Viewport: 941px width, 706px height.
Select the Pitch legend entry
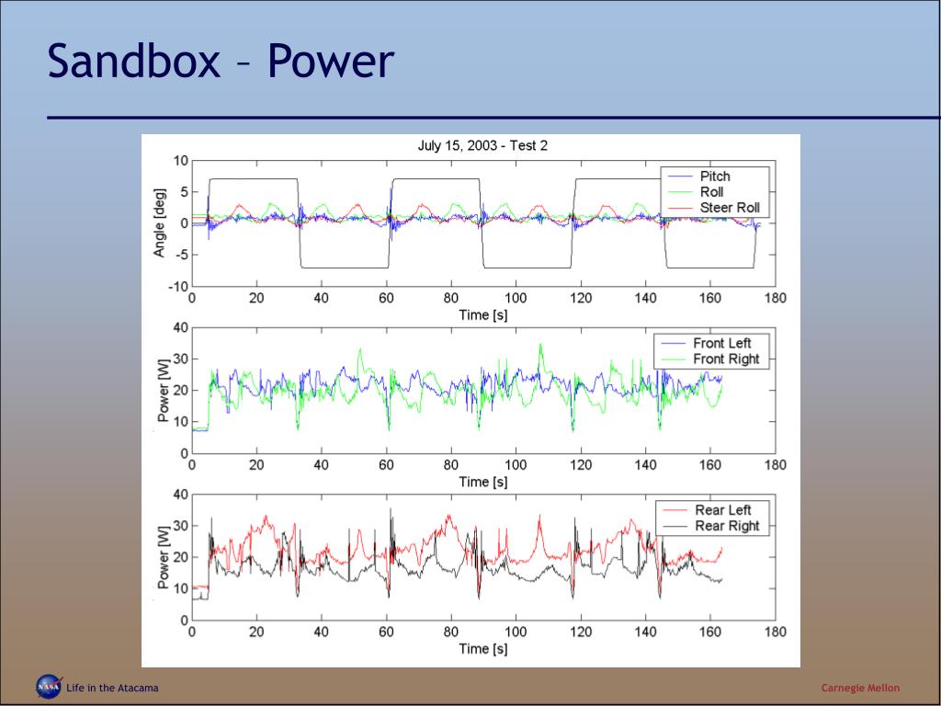point(715,176)
